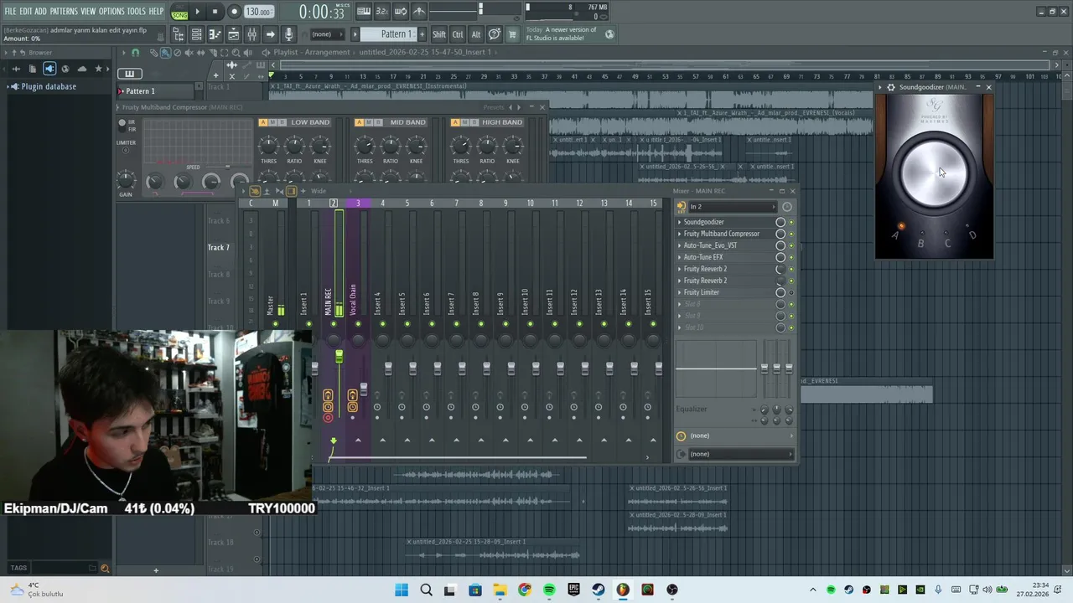This screenshot has width=1073, height=603.
Task: Click the Vocal Chain volume fader handle
Action: coord(364,389)
